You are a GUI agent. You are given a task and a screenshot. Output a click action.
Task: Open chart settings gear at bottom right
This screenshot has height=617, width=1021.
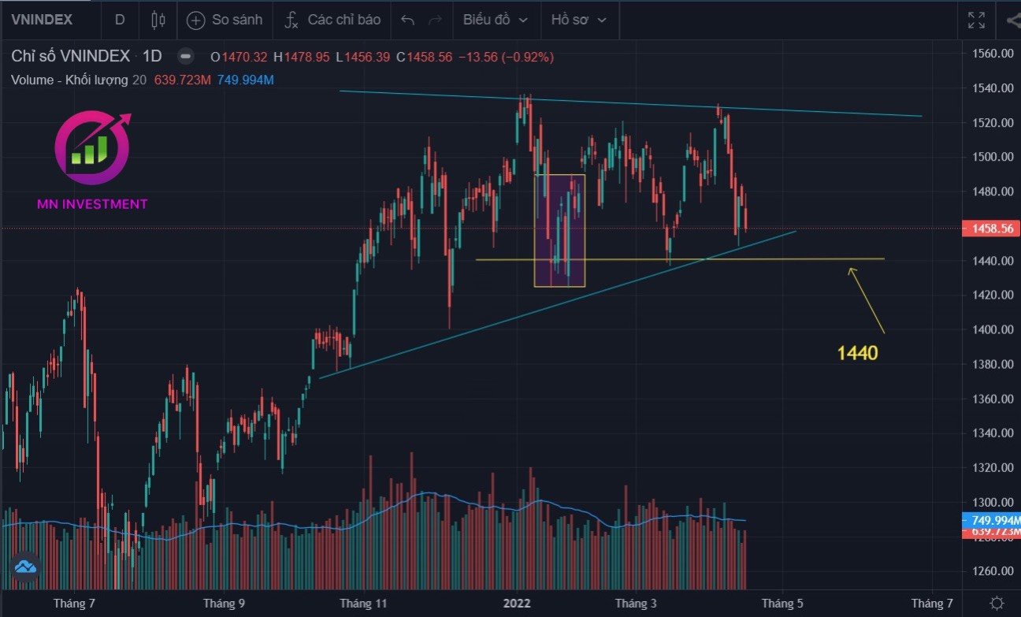click(x=997, y=603)
